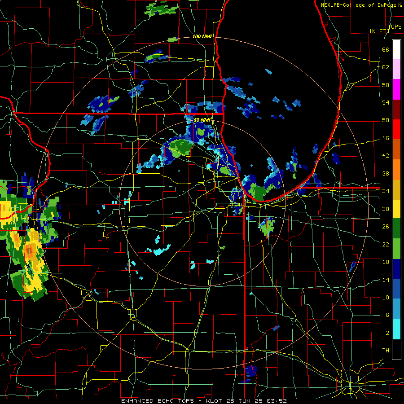Click the 'KLOT' radar site identifier
404x404 pixels.
point(215,401)
